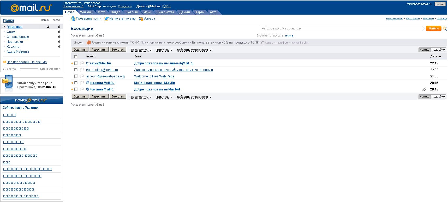Click unread dot of Ответы@Mail.Ru message

[72, 63]
